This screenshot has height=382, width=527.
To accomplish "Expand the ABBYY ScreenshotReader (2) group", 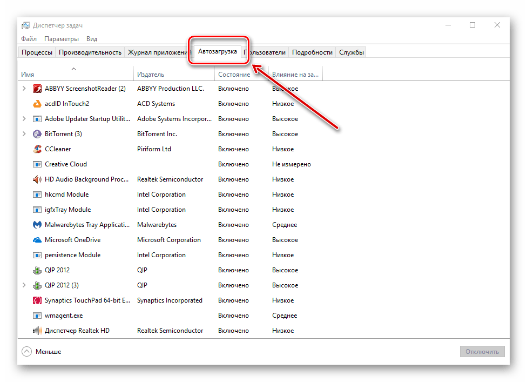I will [x=24, y=89].
